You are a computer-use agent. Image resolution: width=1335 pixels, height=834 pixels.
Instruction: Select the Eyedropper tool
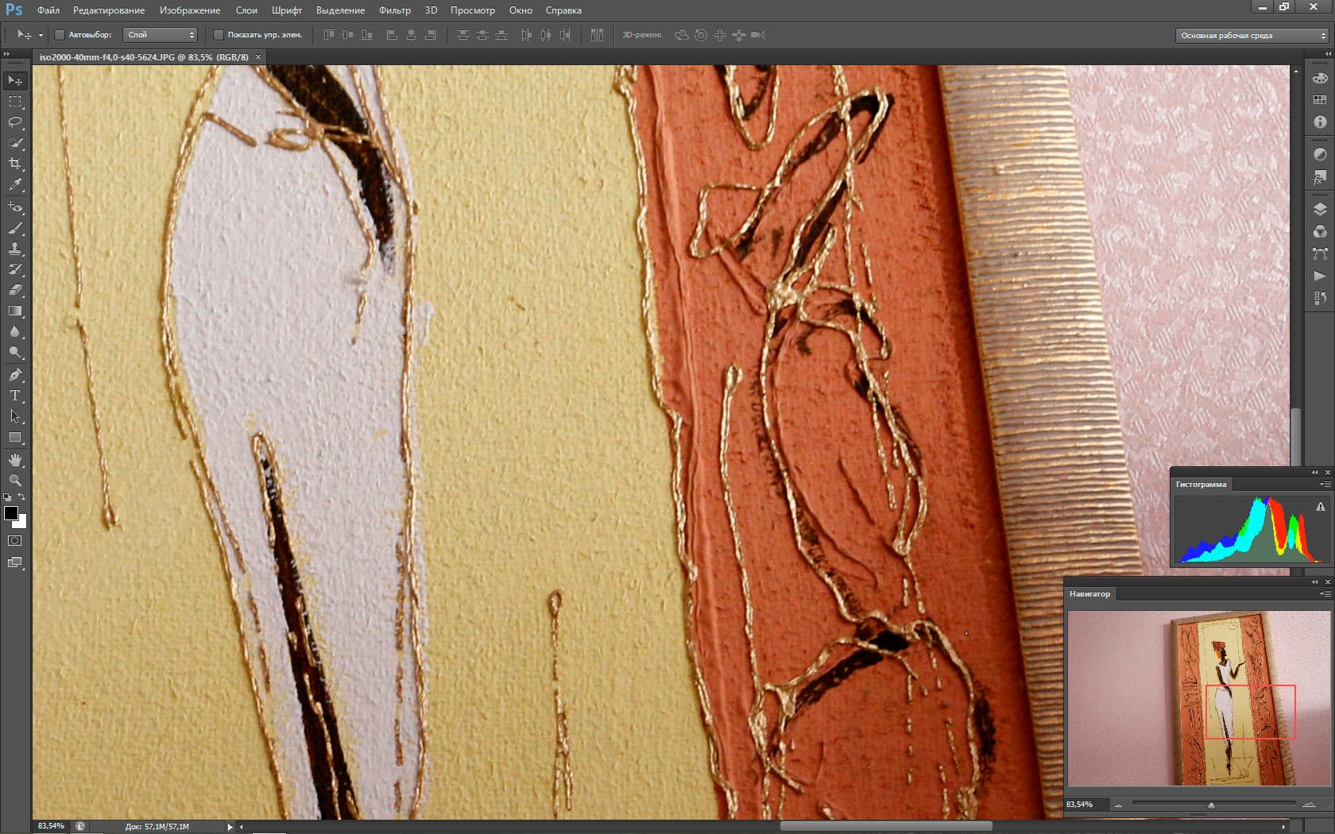pyautogui.click(x=15, y=184)
